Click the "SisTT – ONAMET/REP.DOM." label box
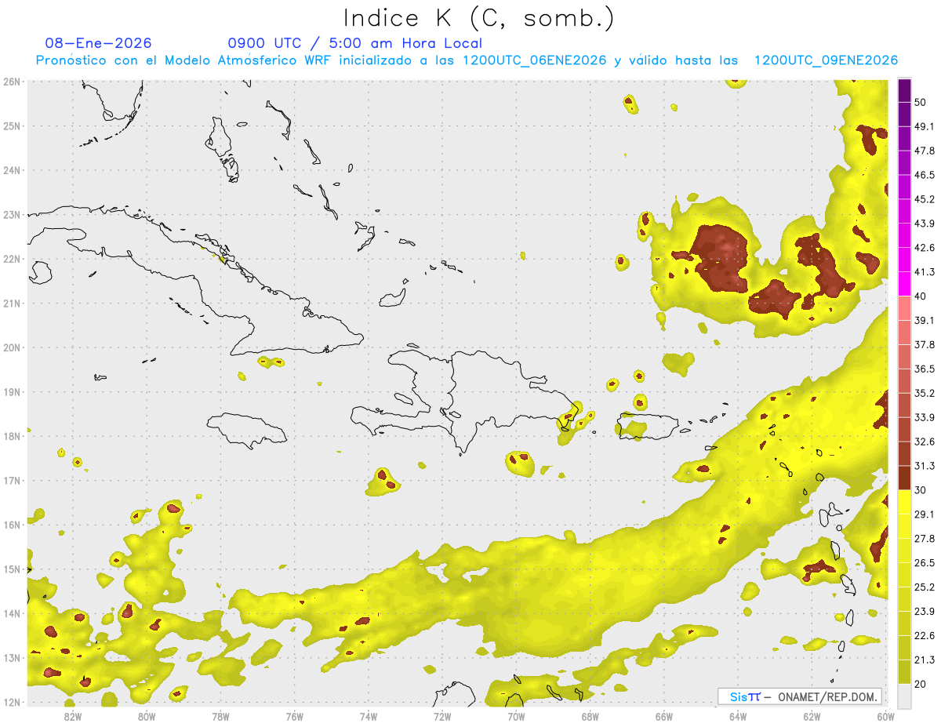Image resolution: width=941 pixels, height=727 pixels. [800, 696]
